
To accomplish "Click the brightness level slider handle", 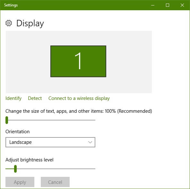I will tap(15, 169).
